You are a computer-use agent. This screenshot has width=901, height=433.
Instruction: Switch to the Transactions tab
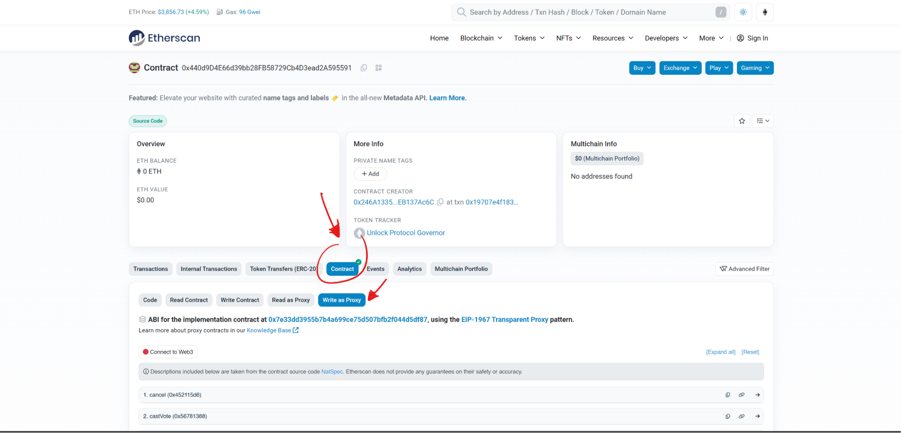151,269
